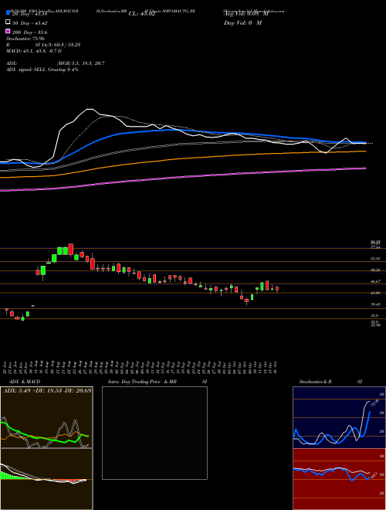Click the white 50 Day EMA legend swatch
386x510 pixels.
(8, 22)
